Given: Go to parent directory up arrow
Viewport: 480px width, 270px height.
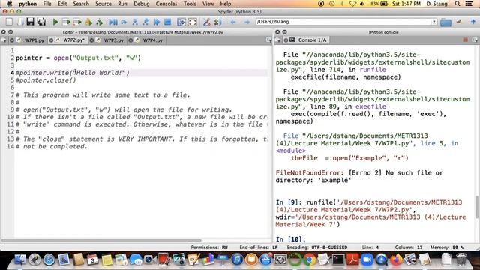Looking at the screenshot, I should [473, 22].
